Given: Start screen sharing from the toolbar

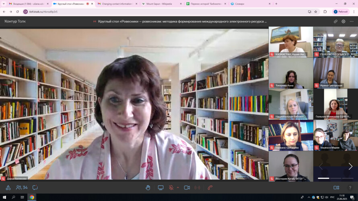Looking at the screenshot, I should (x=160, y=187).
